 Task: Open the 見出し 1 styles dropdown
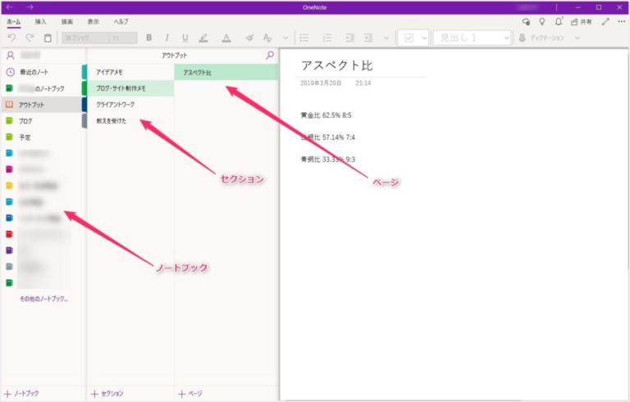coord(472,38)
